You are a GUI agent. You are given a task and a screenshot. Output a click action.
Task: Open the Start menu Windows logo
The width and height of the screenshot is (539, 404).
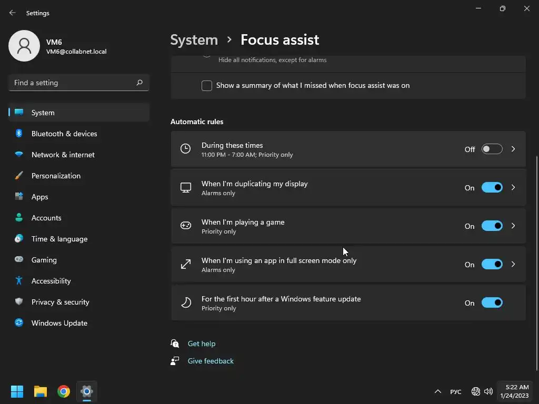tap(17, 391)
